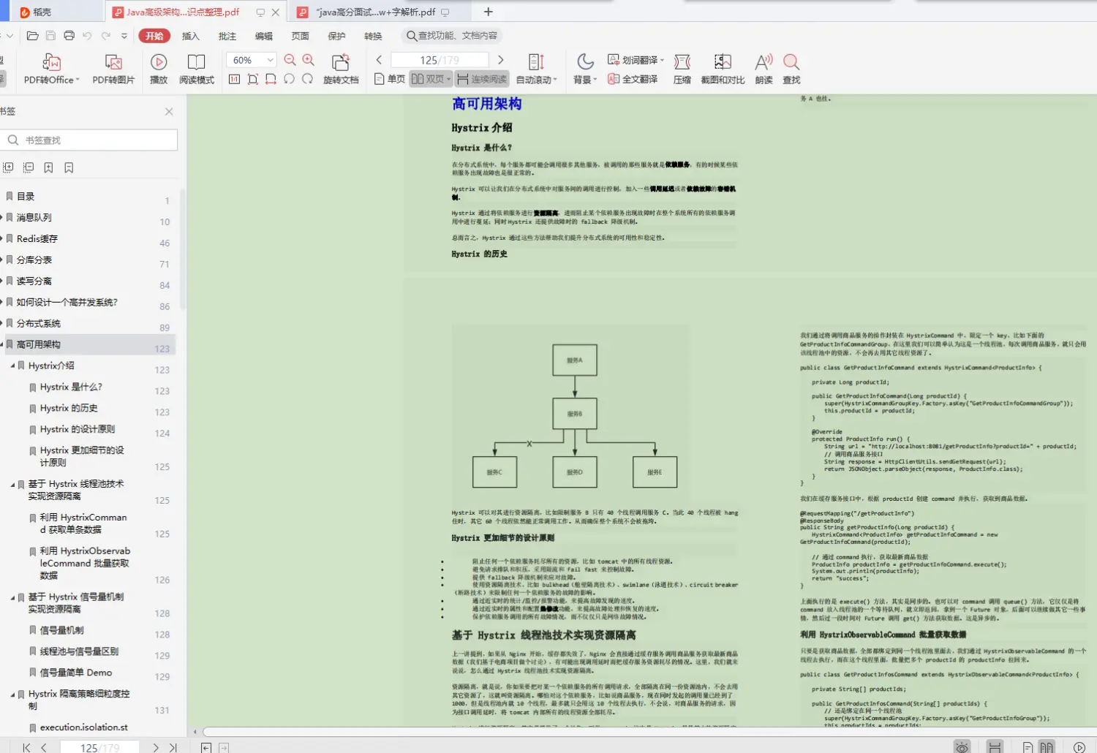Viewport: 1097px width, 753px height.
Task: Open the 信号量简单 Demo bookmark
Action: coord(76,673)
